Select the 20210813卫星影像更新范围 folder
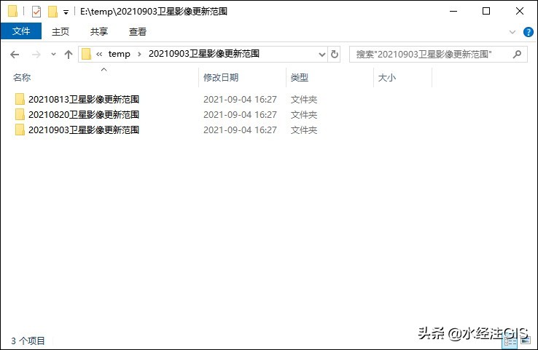 click(x=84, y=99)
